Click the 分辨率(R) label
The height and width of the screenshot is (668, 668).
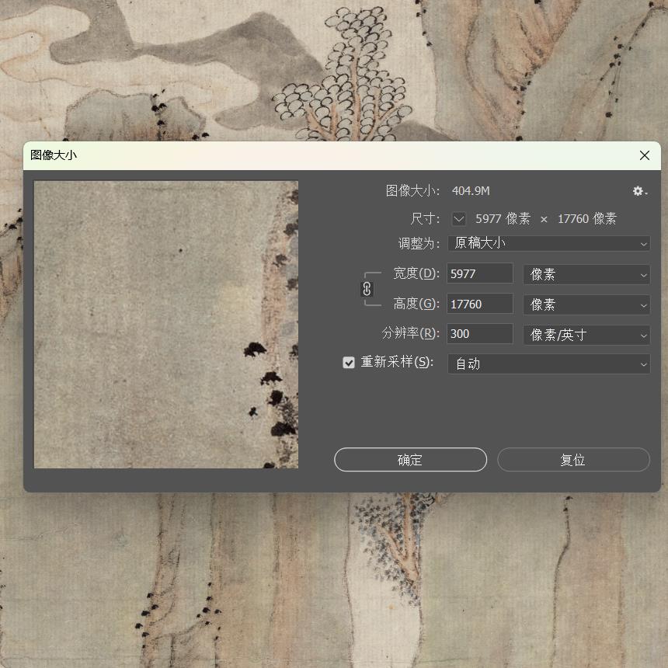(411, 333)
